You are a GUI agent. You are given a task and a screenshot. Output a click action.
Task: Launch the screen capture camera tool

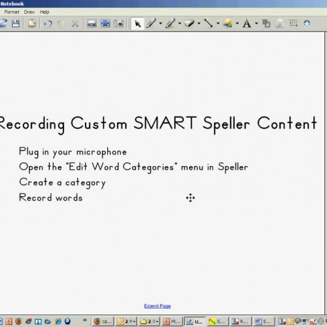coord(119,24)
